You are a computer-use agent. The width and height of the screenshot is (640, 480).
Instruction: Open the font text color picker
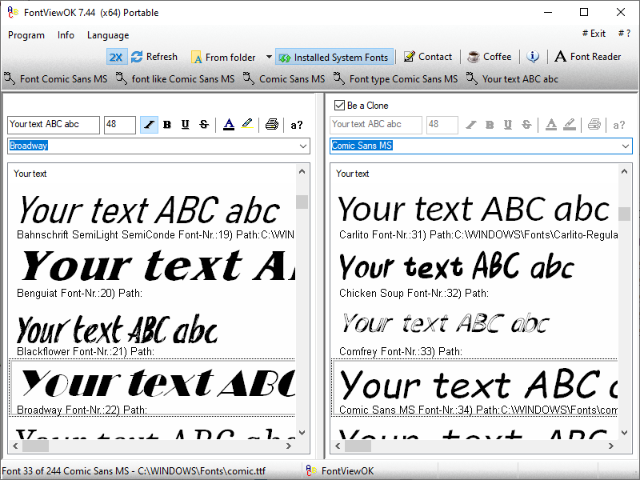pyautogui.click(x=229, y=125)
